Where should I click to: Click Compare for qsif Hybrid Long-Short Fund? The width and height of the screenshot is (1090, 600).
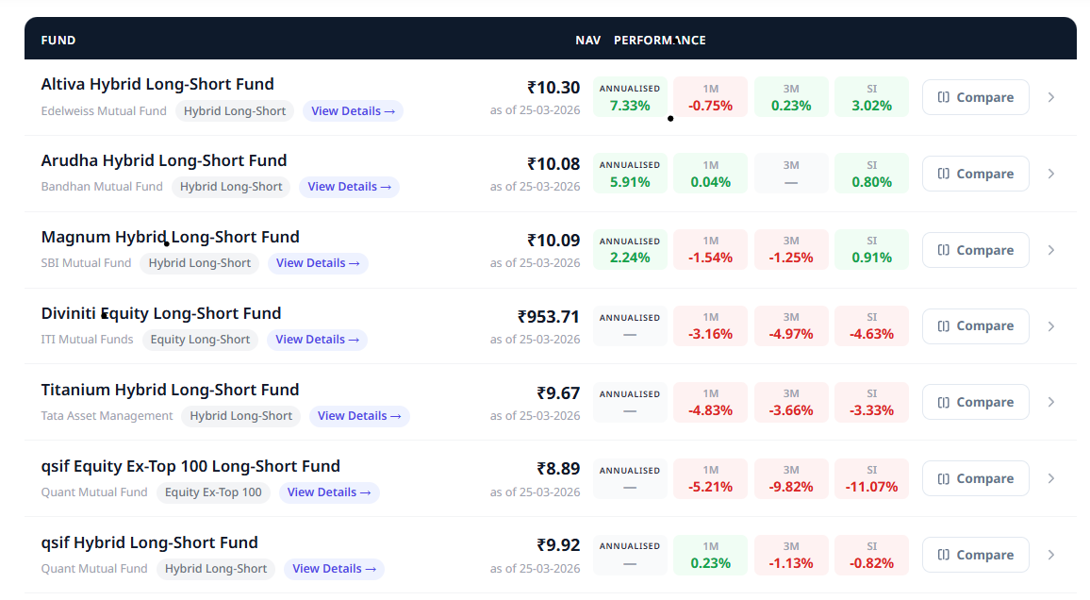tap(975, 556)
